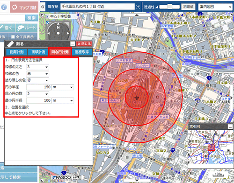Collapse the 索引図 overview map

coord(230,127)
